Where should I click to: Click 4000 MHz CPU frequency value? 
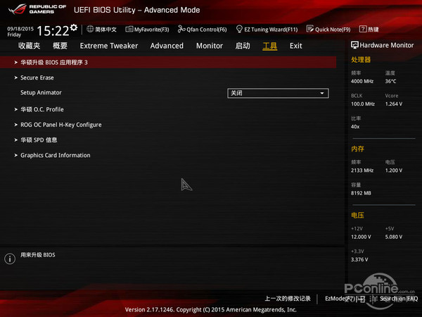pos(362,82)
